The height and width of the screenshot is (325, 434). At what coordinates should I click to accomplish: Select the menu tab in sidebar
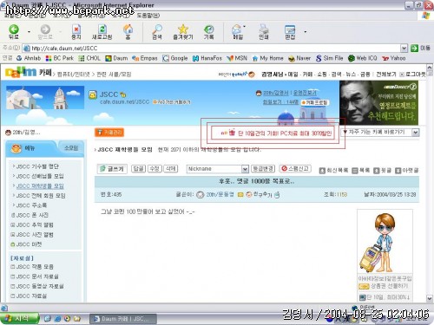tap(30, 148)
